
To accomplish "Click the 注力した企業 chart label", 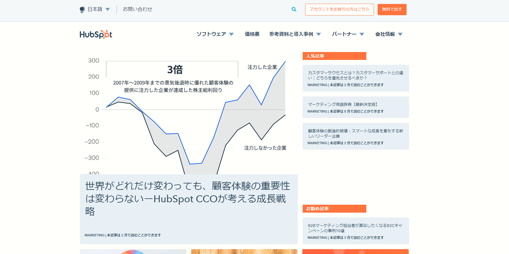I will pos(262,67).
